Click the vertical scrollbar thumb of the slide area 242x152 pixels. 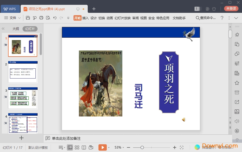coord(230,34)
